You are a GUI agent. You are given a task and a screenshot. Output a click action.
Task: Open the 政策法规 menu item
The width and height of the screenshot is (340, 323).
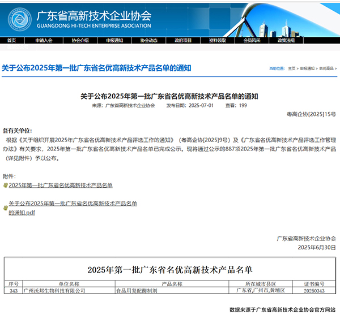(286, 40)
